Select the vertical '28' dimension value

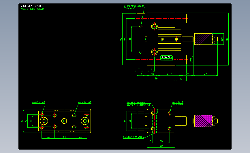coord(130,121)
